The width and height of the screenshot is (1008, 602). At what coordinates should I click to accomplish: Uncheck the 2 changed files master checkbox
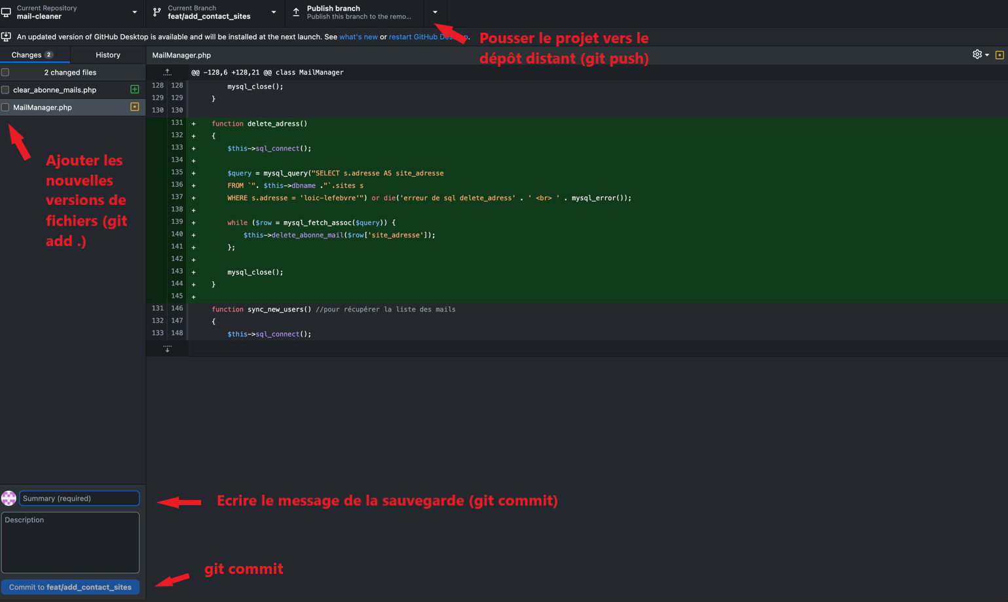click(5, 72)
